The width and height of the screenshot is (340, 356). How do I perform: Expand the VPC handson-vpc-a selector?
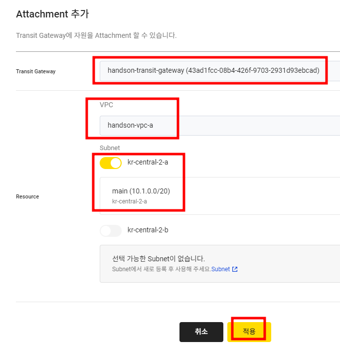220,126
